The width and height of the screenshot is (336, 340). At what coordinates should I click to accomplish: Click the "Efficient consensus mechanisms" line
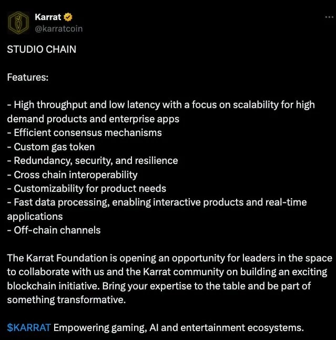tap(87, 132)
